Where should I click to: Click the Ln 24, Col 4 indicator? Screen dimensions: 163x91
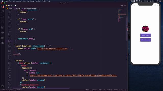[x=87, y=90]
